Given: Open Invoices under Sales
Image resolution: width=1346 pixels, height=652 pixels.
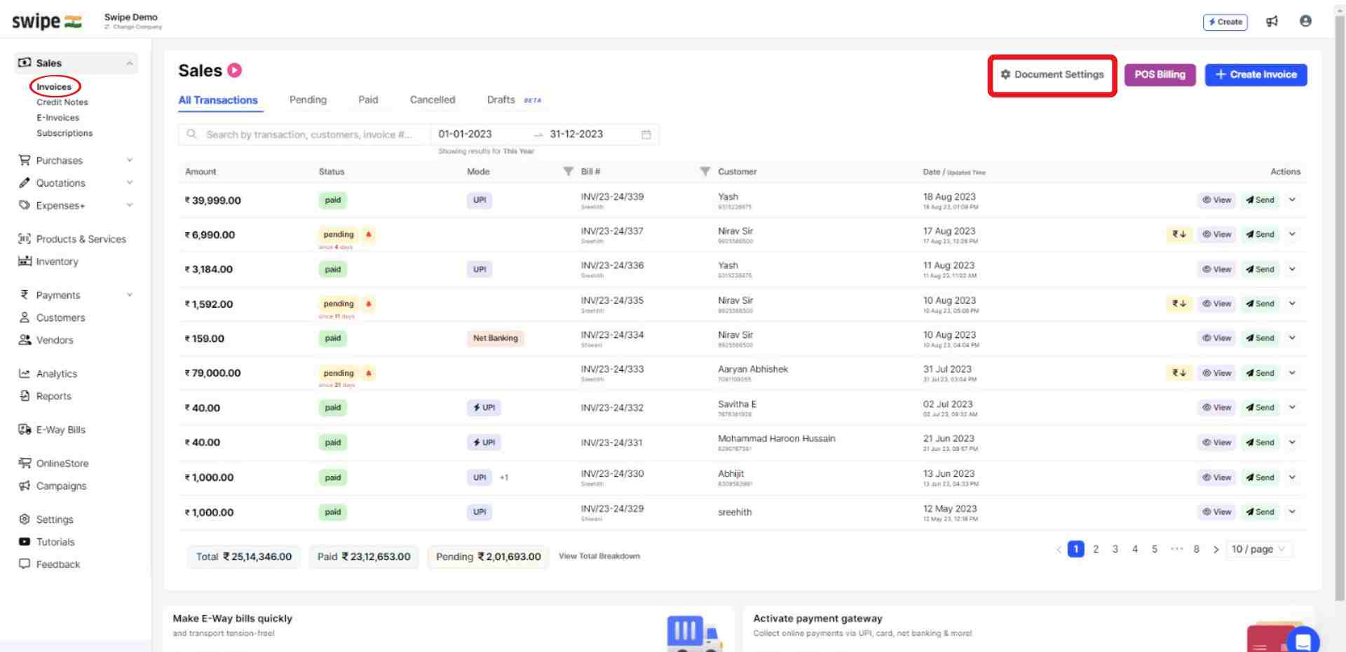Looking at the screenshot, I should [54, 87].
